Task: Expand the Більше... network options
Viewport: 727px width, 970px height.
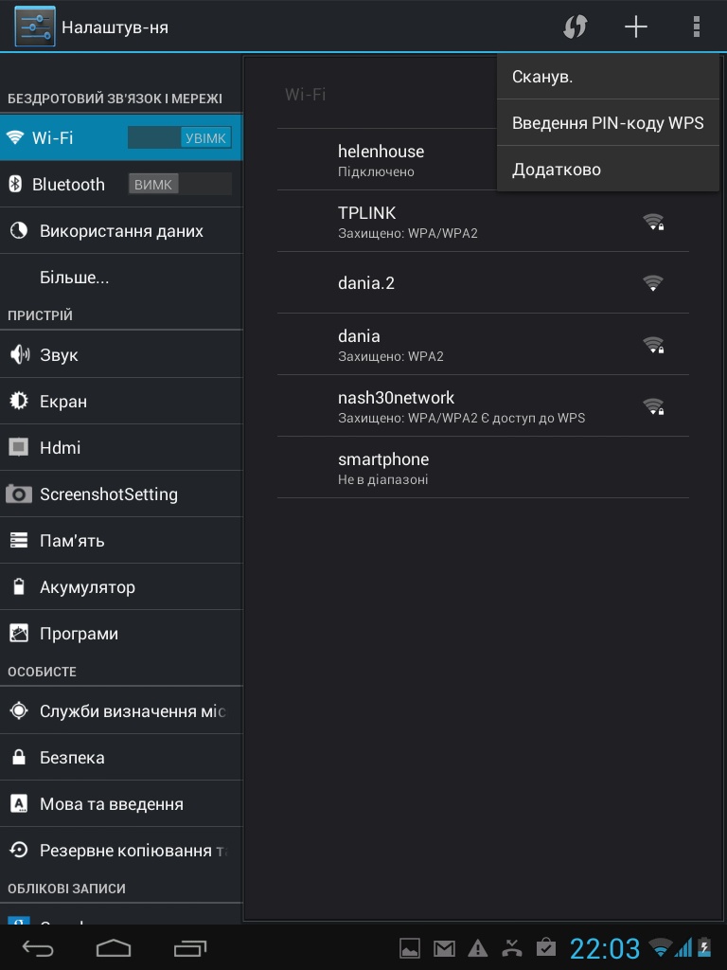Action: click(x=121, y=278)
